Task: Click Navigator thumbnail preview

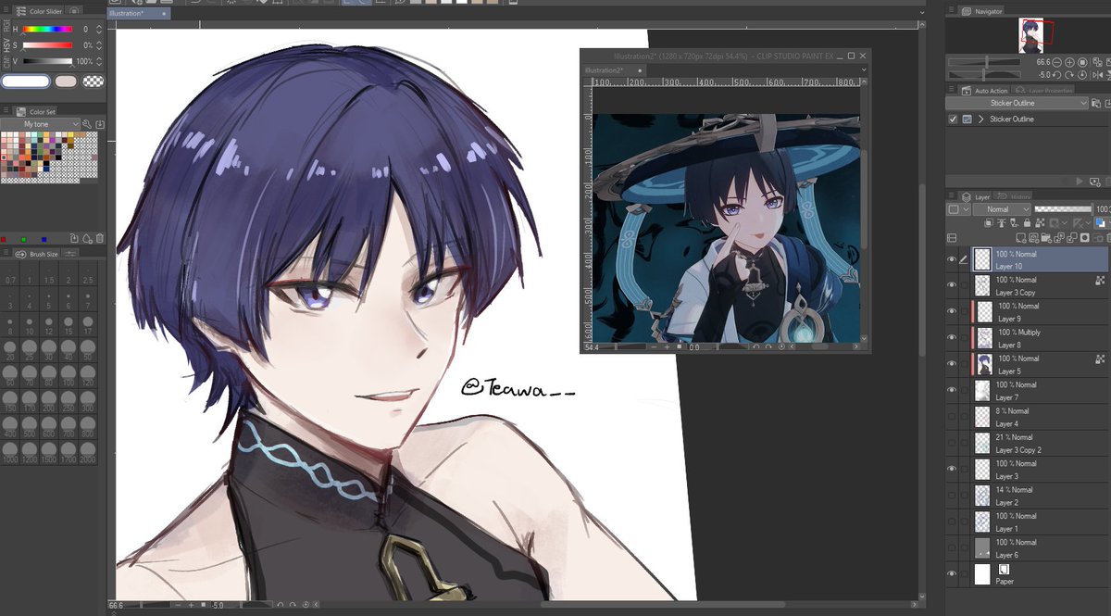Action: coord(1030,34)
